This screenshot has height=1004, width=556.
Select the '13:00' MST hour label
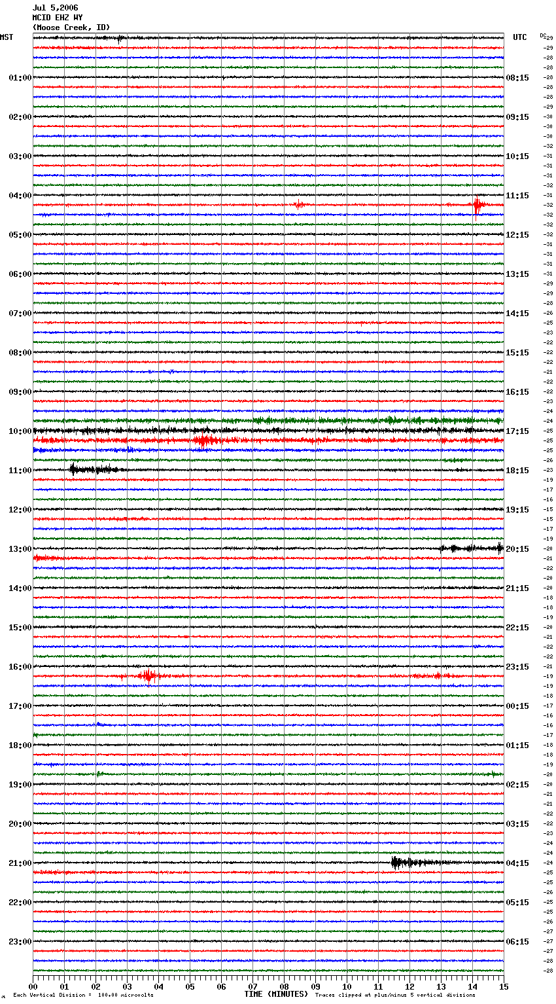pos(20,549)
